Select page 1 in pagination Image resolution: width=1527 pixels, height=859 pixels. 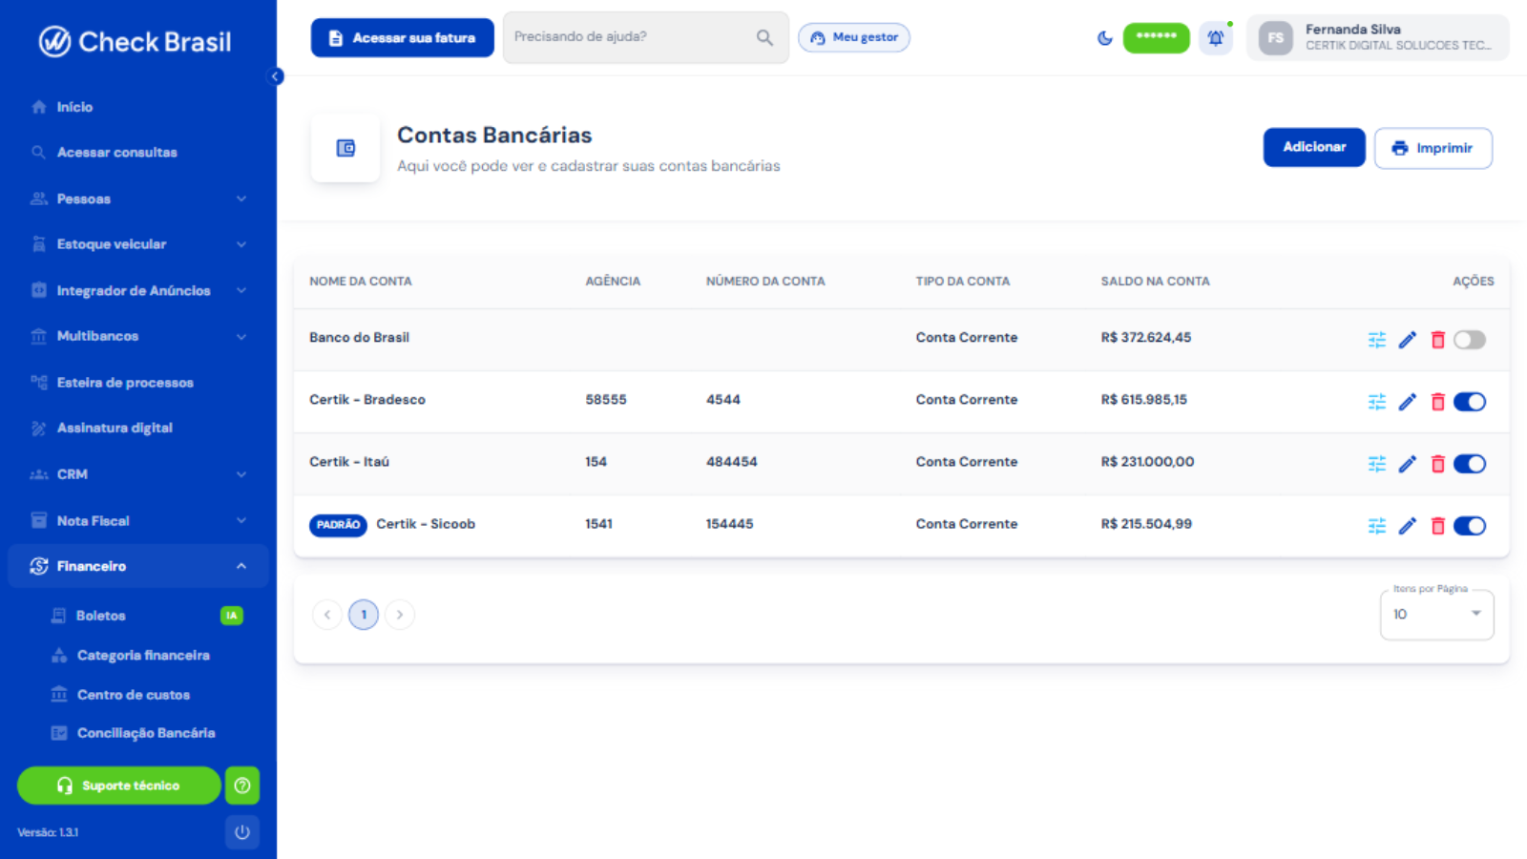tap(364, 615)
